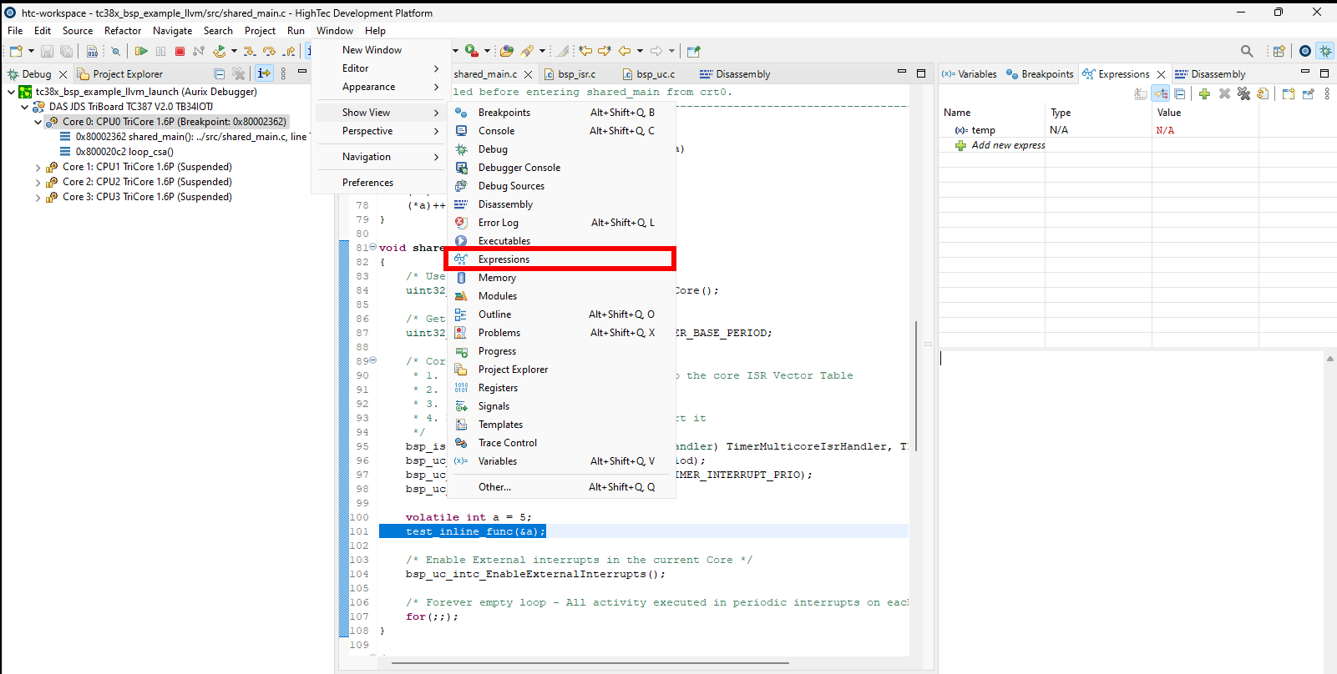Click Collapse All in Expressions toolbar
The image size is (1337, 674).
pyautogui.click(x=1179, y=94)
